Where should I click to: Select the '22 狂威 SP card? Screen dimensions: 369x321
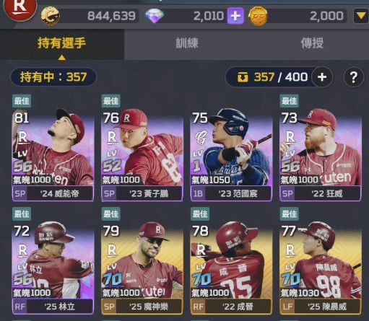tap(321, 154)
